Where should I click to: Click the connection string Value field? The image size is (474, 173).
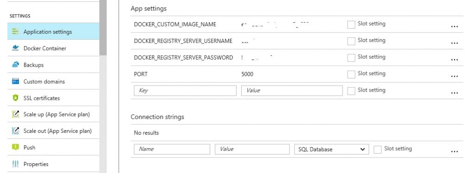(x=252, y=149)
